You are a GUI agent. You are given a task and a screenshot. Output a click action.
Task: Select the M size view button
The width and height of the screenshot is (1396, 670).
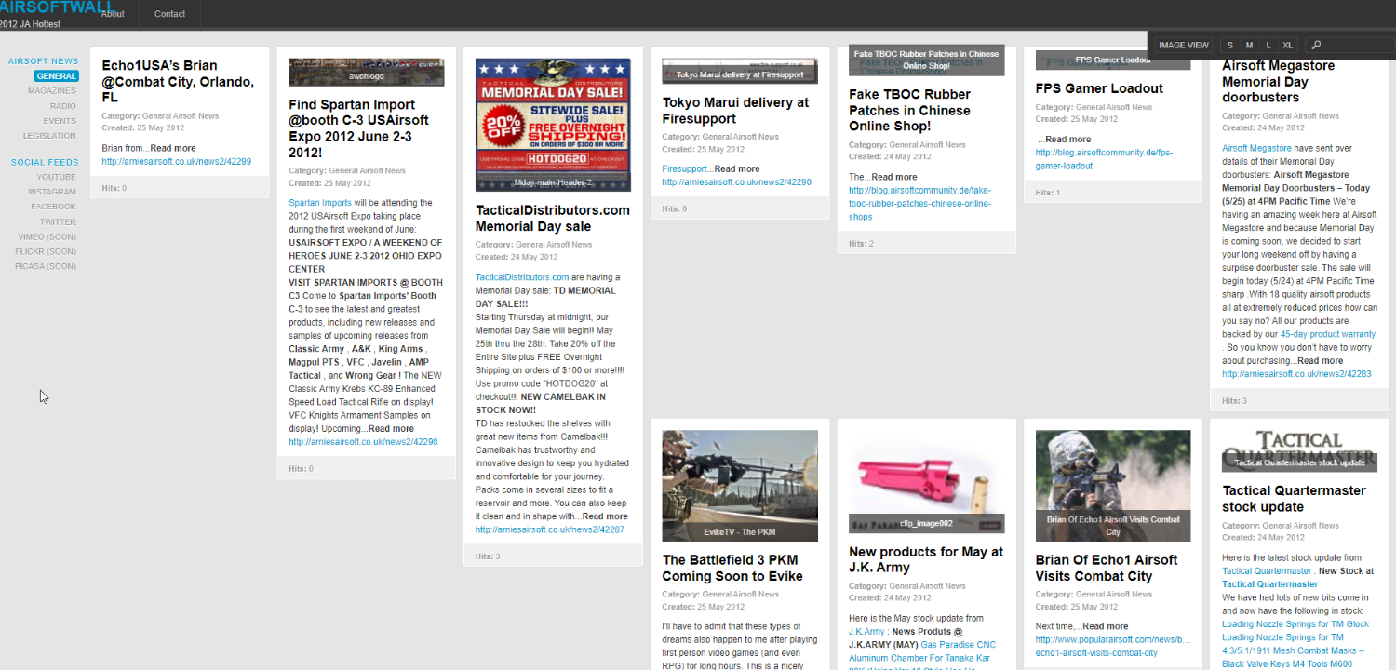click(1249, 45)
